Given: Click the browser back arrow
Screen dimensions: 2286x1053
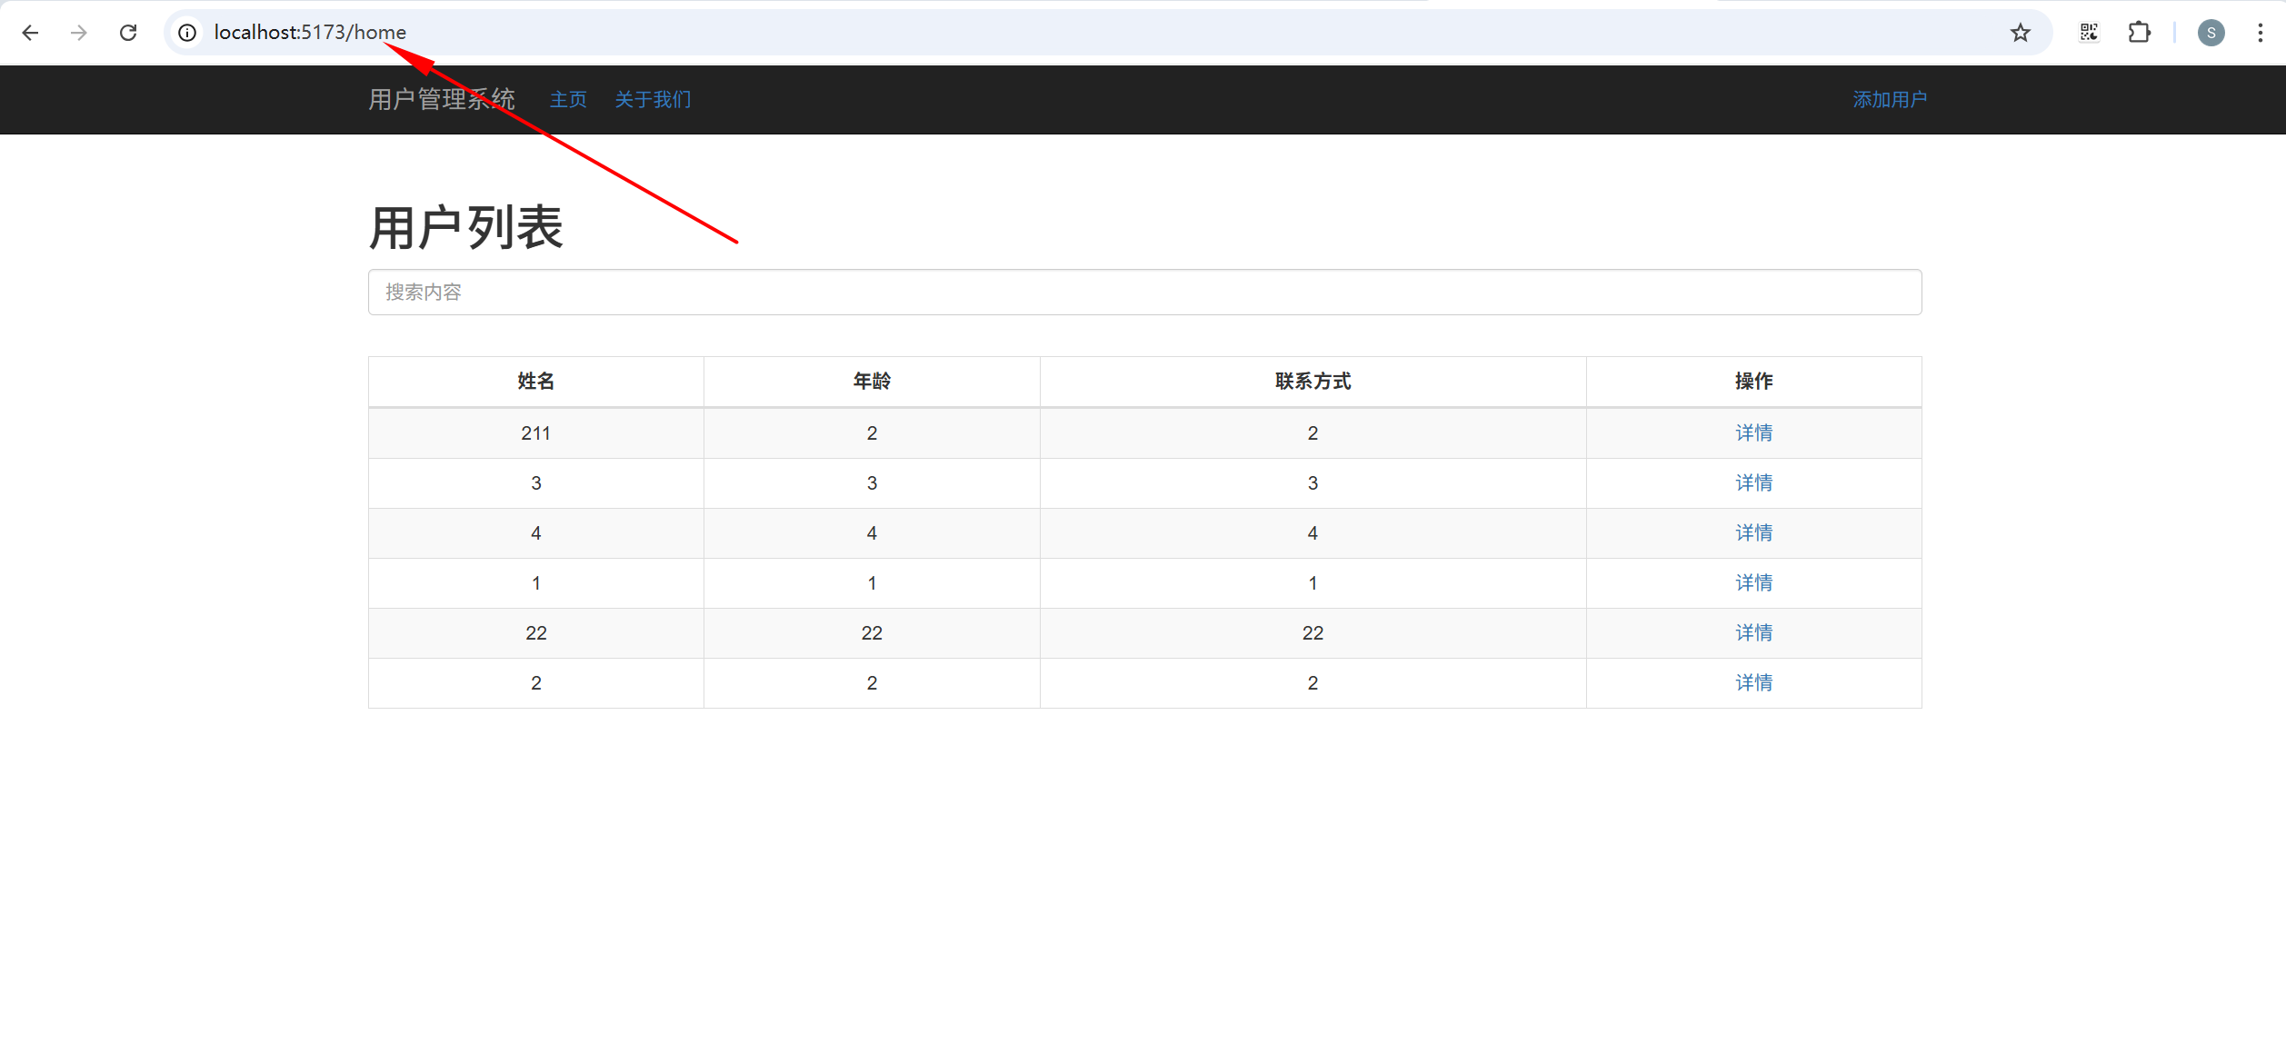Looking at the screenshot, I should [30, 34].
